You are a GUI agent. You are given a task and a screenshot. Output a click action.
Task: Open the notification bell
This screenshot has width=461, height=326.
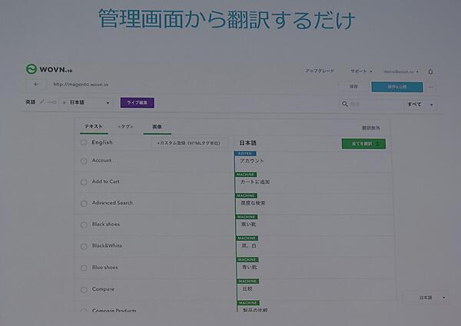point(430,71)
